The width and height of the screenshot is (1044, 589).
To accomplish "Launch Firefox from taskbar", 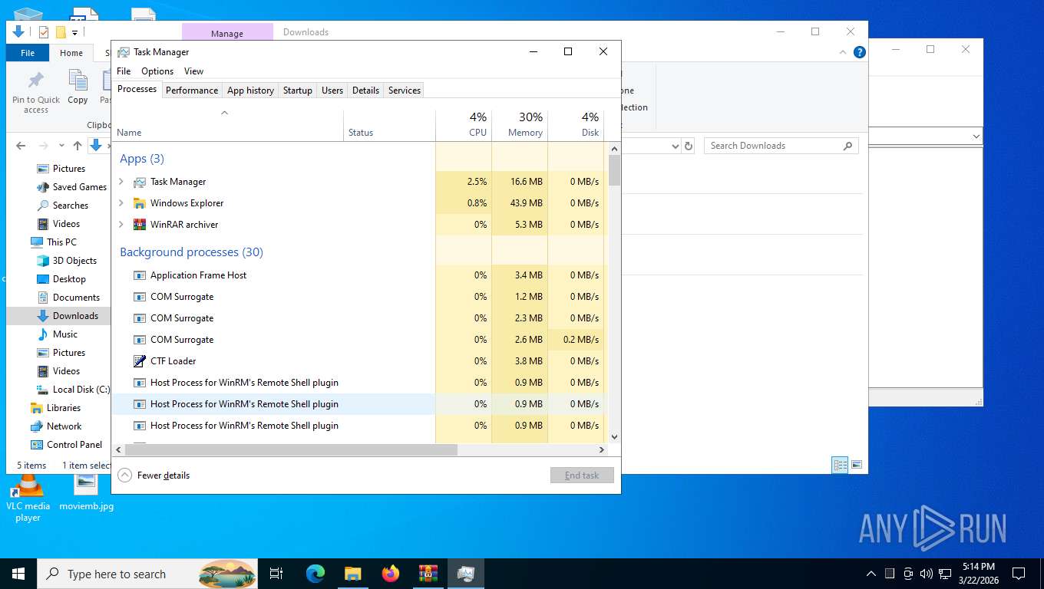I will pyautogui.click(x=391, y=574).
